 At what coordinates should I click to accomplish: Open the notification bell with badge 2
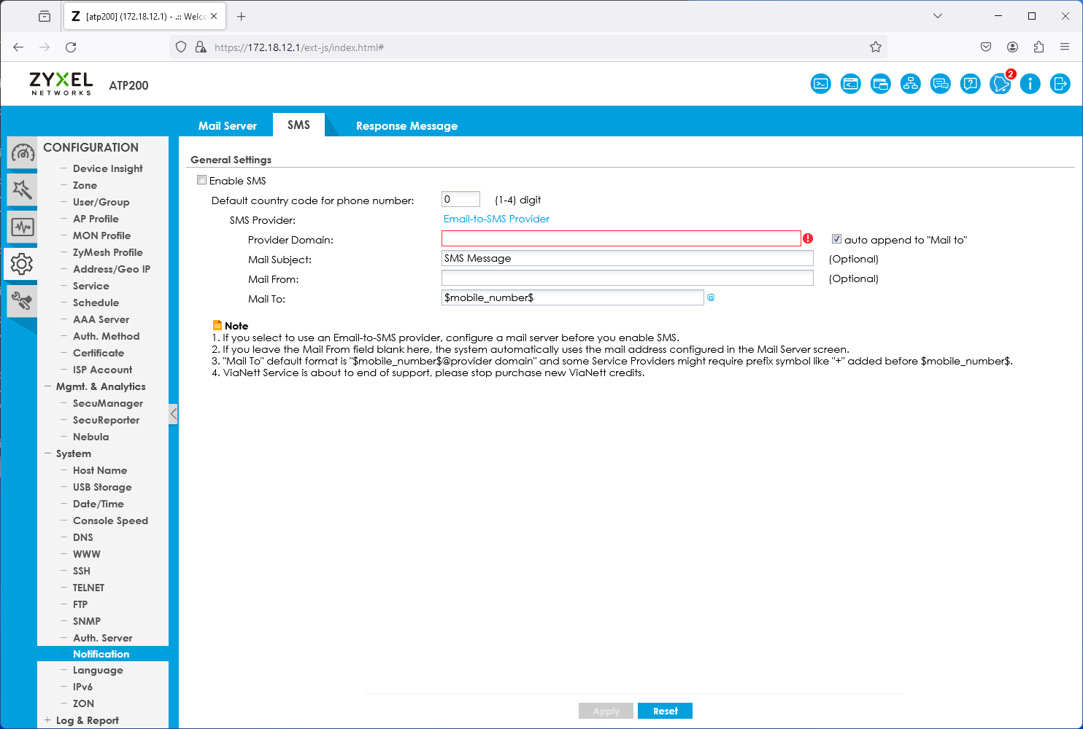click(1001, 84)
